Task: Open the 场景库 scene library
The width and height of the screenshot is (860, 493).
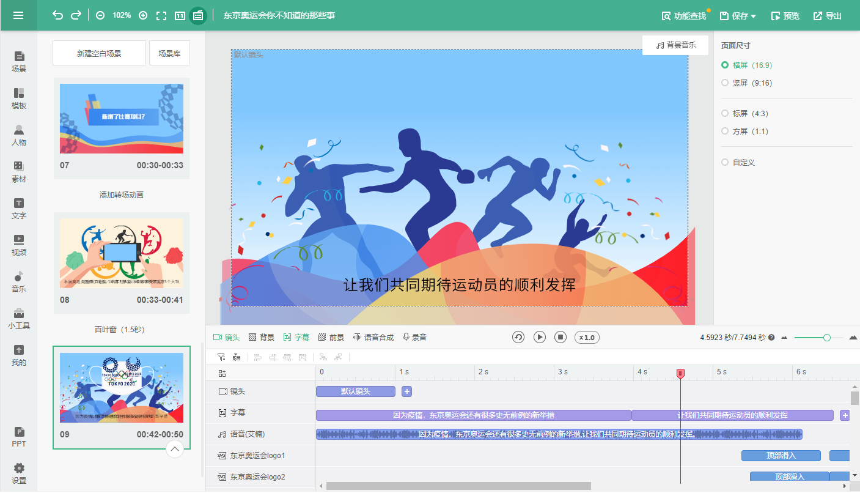Action: click(x=170, y=53)
